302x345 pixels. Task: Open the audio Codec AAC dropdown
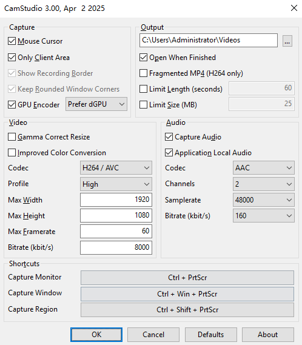[264, 168]
